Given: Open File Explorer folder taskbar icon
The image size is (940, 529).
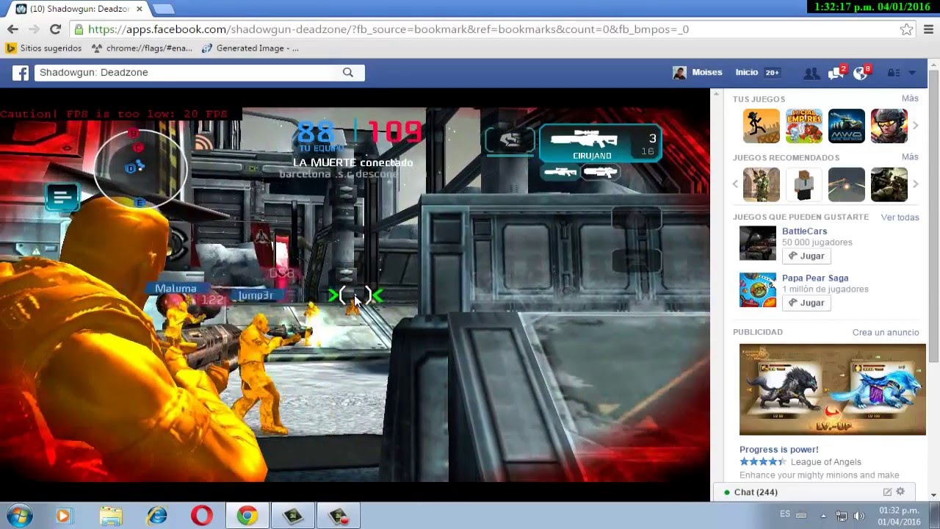Looking at the screenshot, I should pyautogui.click(x=111, y=516).
